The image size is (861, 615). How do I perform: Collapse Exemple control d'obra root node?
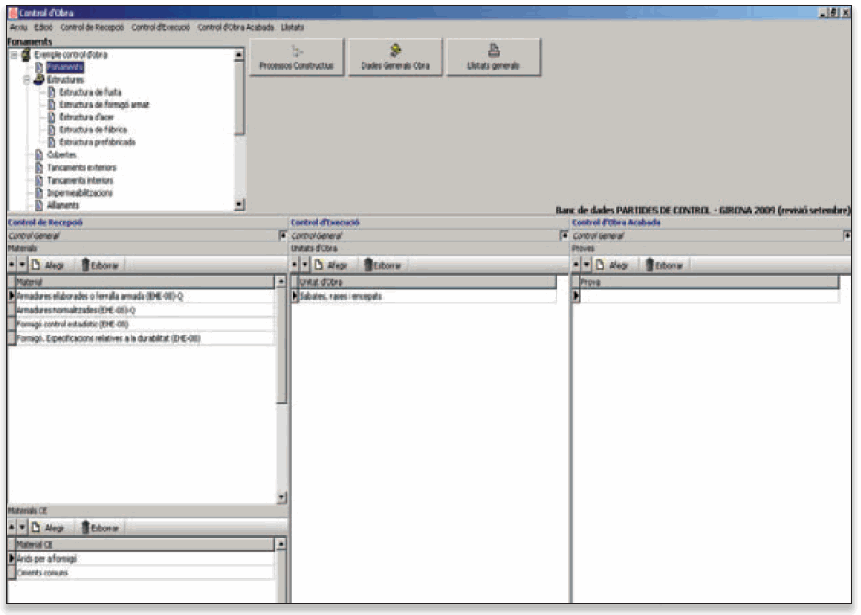click(x=14, y=55)
